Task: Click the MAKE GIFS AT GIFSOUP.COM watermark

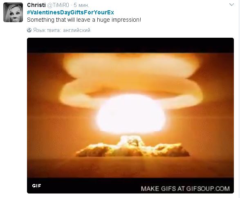Action: tap(185, 189)
